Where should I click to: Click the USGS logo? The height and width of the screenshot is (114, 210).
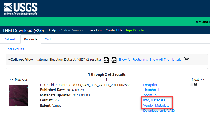point(21,9)
